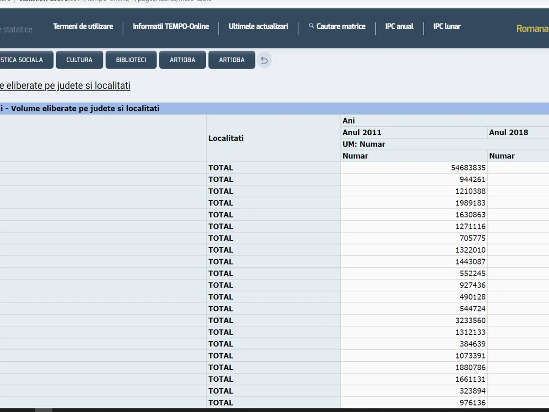Click the Anul 2011 column header
This screenshot has height=412, width=549.
point(362,132)
